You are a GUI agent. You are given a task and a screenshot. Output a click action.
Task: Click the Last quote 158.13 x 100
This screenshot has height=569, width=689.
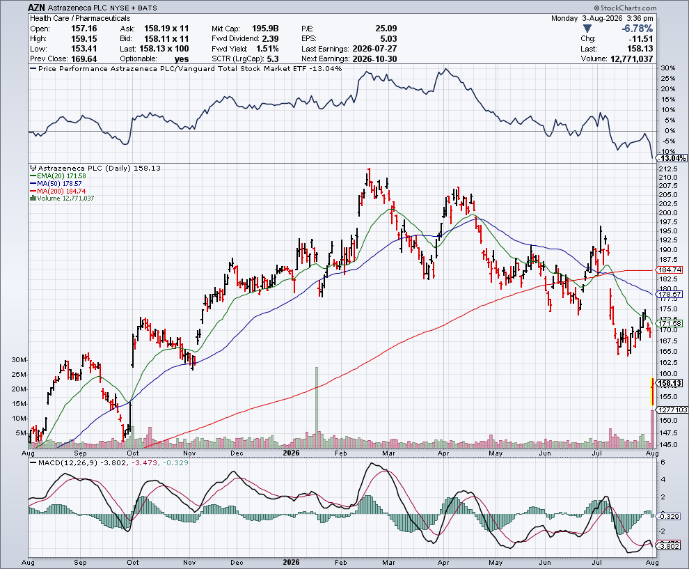point(164,49)
